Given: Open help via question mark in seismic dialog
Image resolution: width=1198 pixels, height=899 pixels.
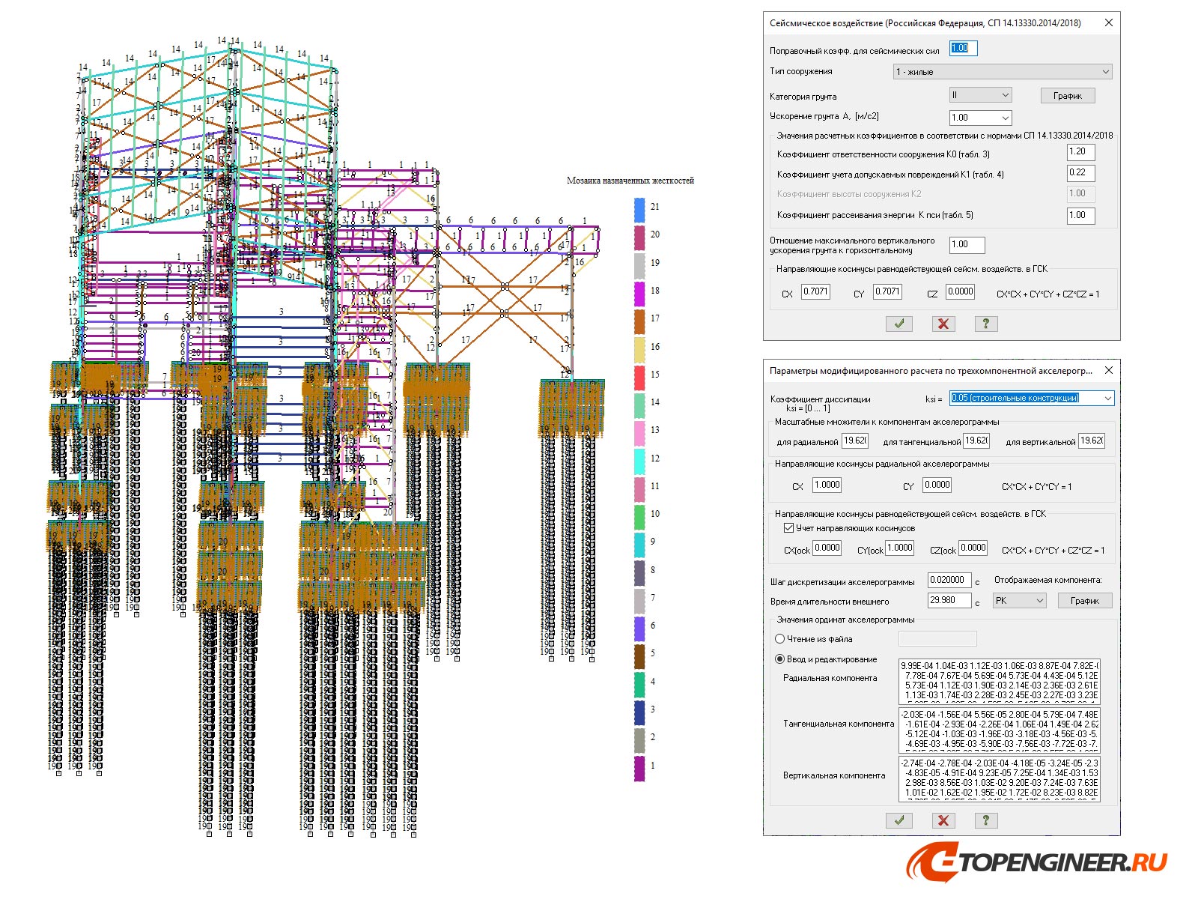Looking at the screenshot, I should pos(986,324).
